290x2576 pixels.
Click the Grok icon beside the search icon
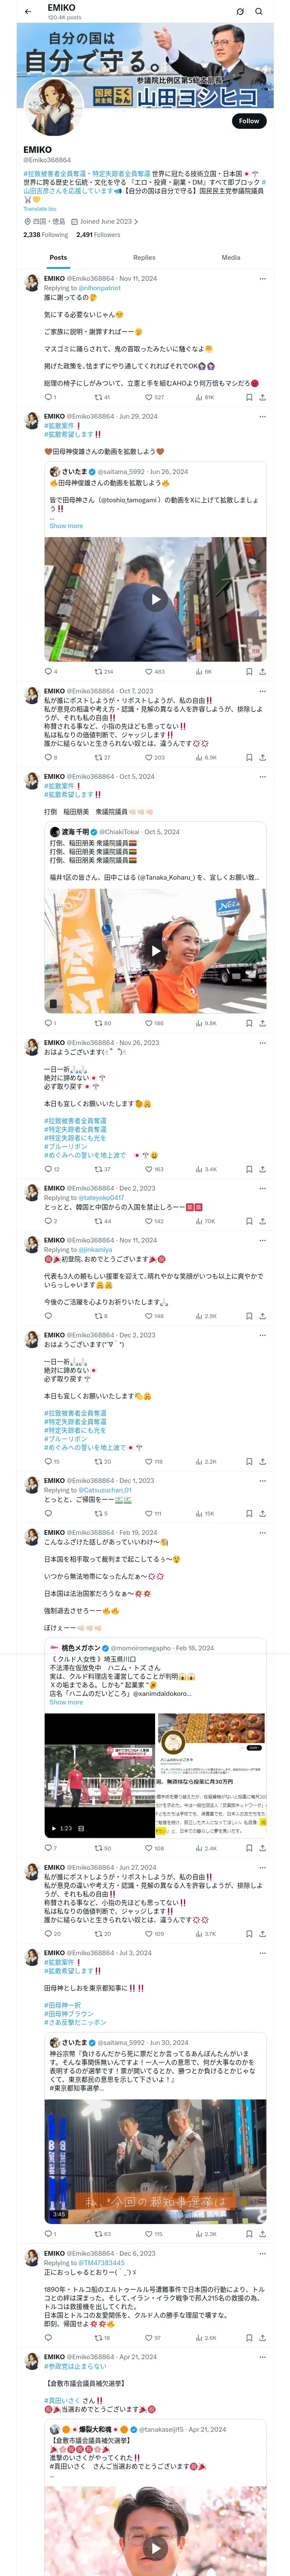240,12
